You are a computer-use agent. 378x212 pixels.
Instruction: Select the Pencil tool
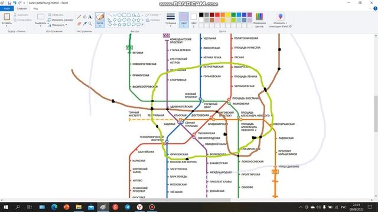coord(79,17)
